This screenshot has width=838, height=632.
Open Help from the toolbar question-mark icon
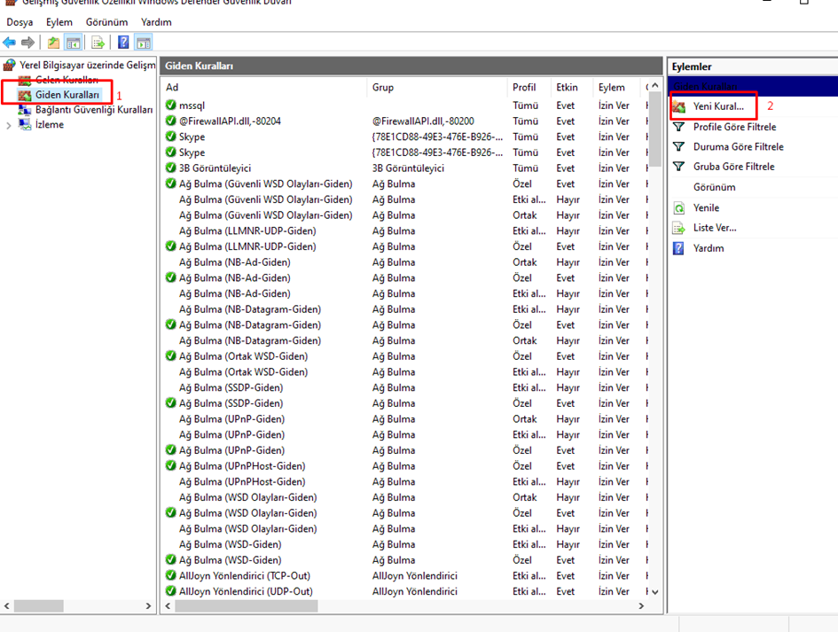click(x=123, y=43)
